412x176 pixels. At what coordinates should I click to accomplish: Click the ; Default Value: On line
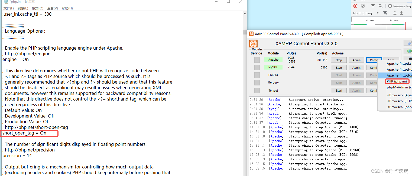pos(22,110)
